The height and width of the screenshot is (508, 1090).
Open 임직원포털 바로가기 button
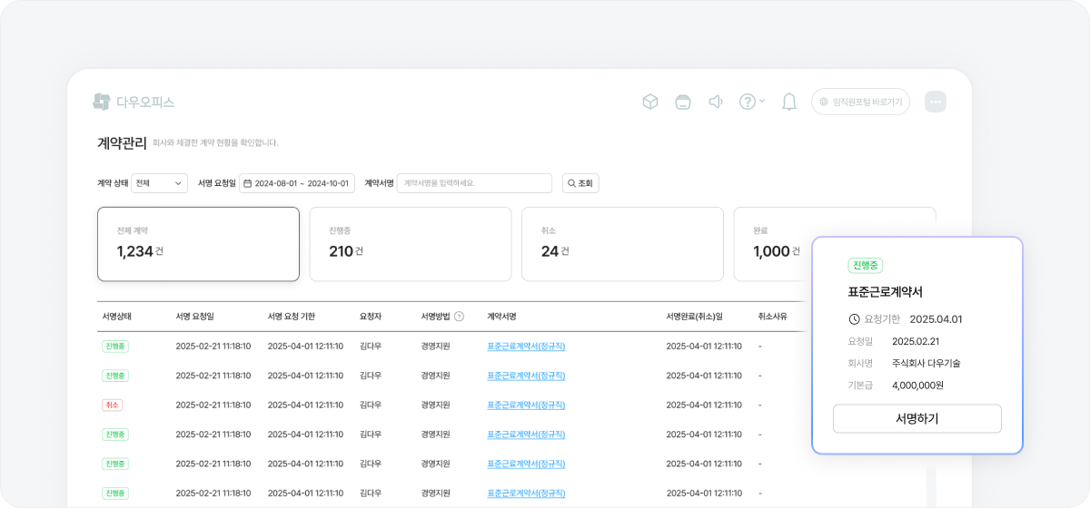pyautogui.click(x=861, y=102)
